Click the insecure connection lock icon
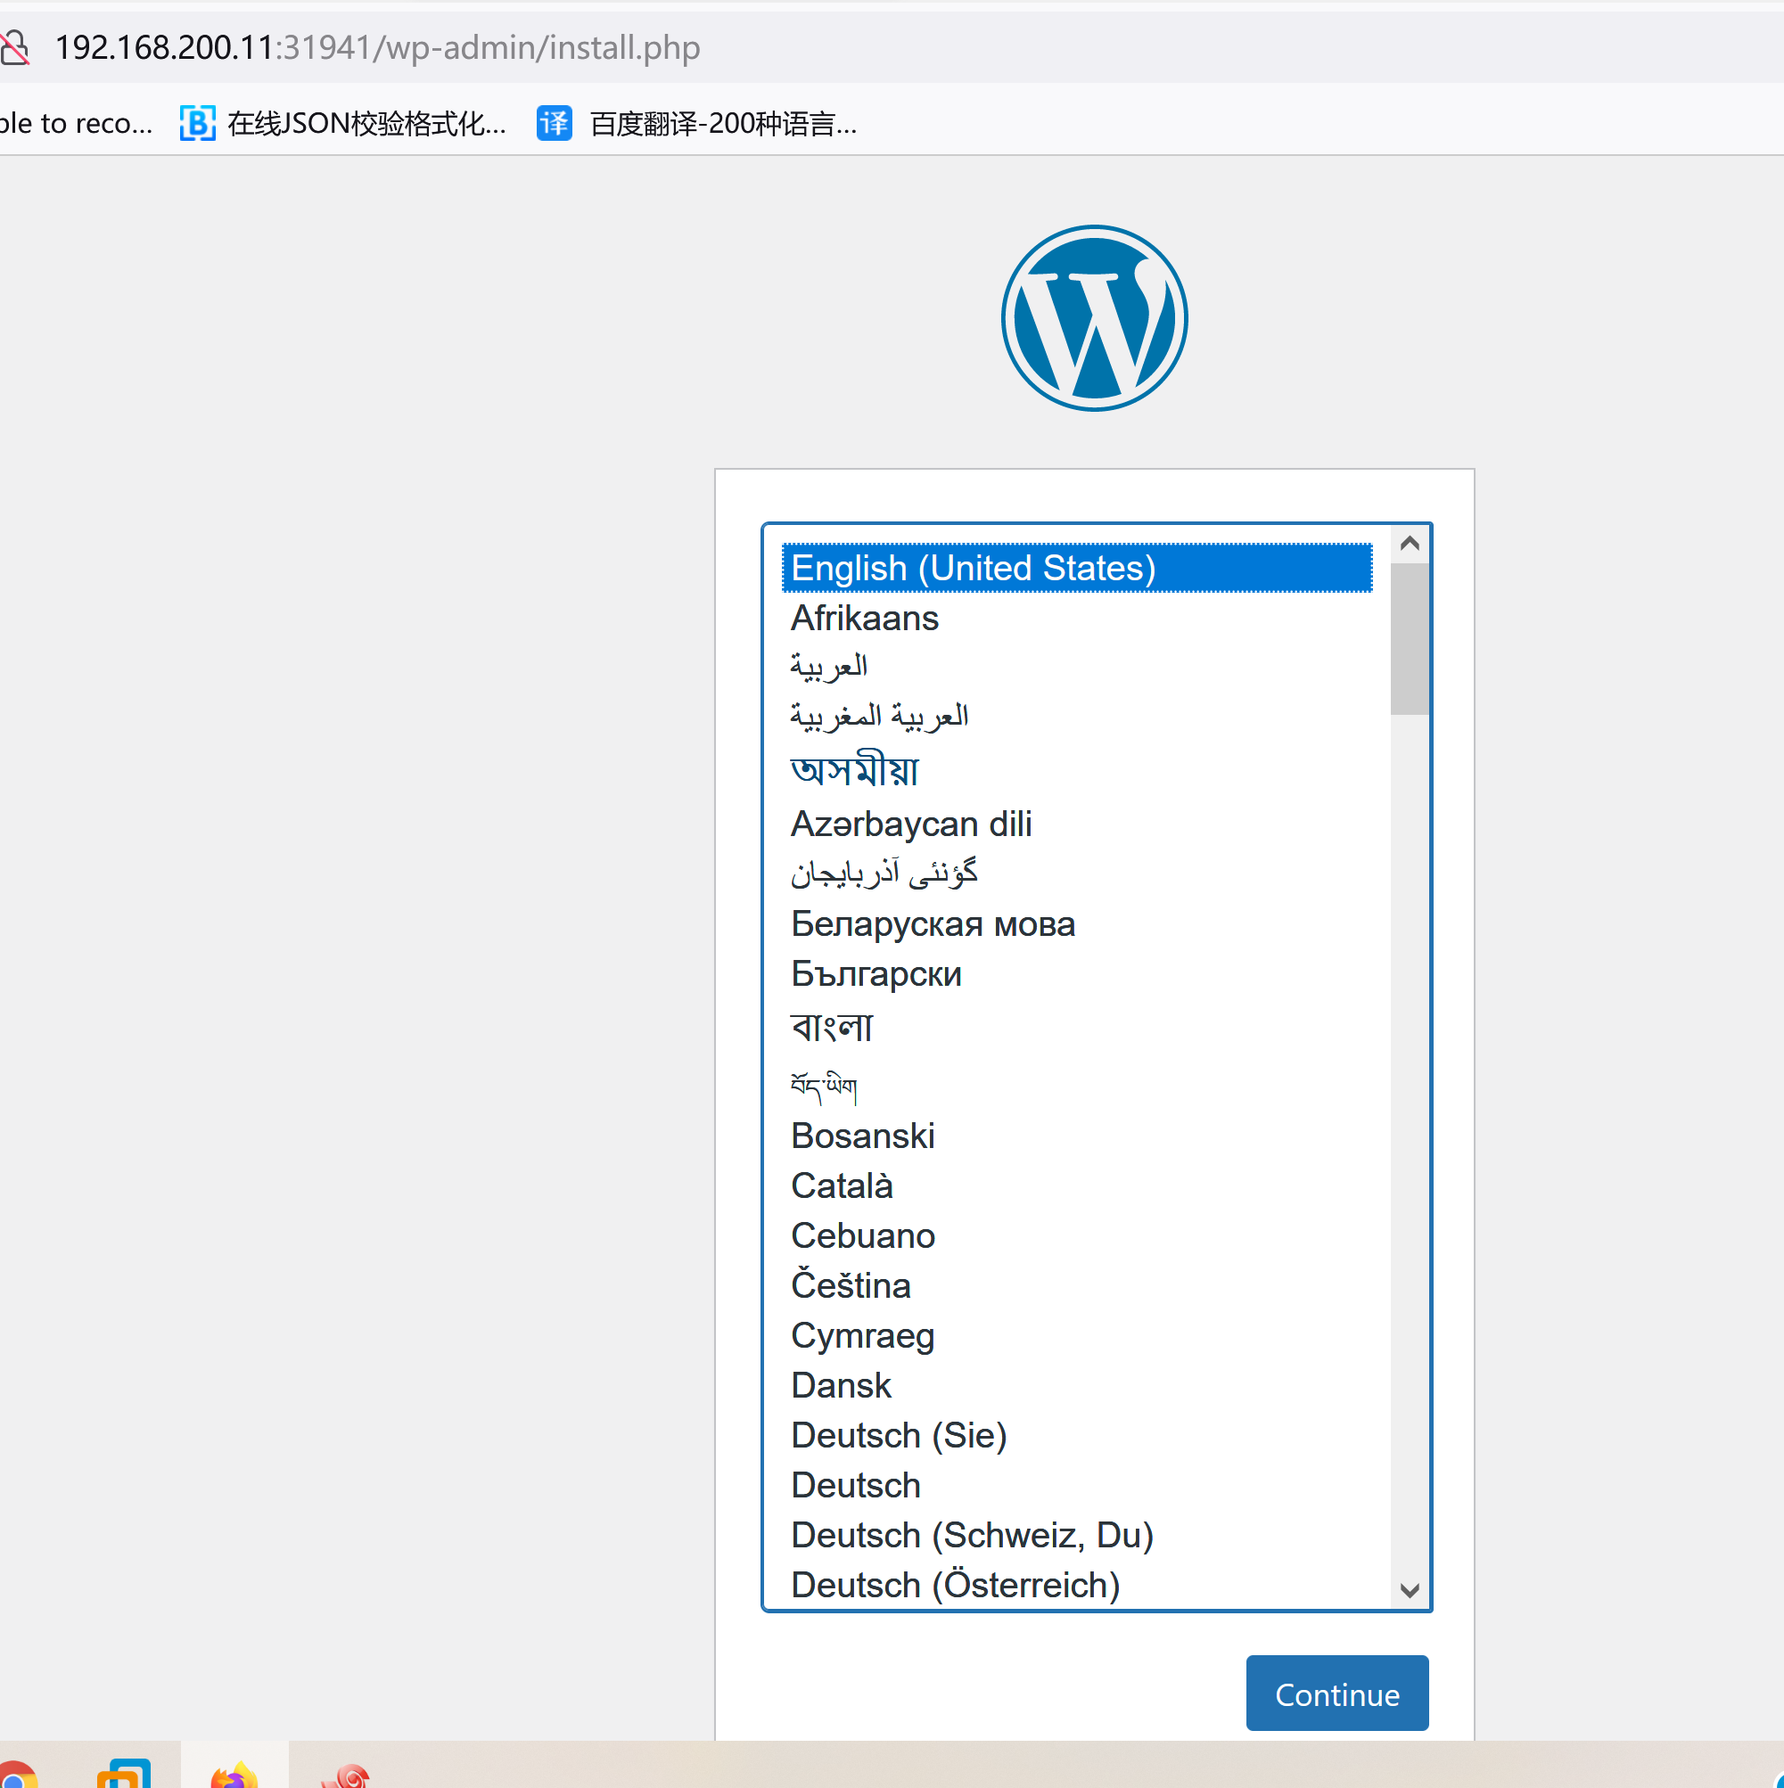 (x=15, y=47)
